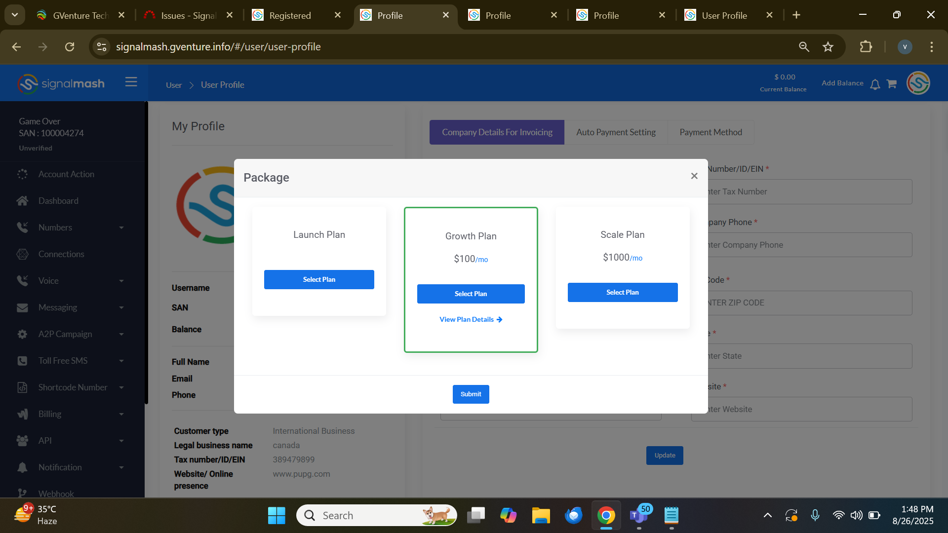This screenshot has height=533, width=948.
Task: Select Plan under Launch Plan
Action: coord(319,279)
